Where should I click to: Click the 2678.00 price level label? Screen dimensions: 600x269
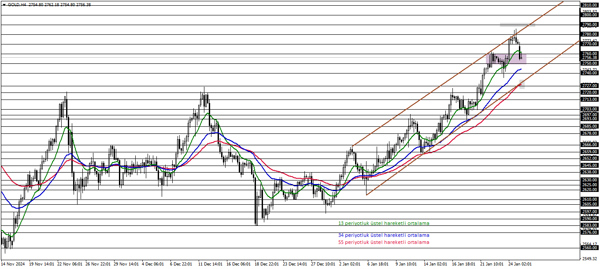tap(589, 133)
